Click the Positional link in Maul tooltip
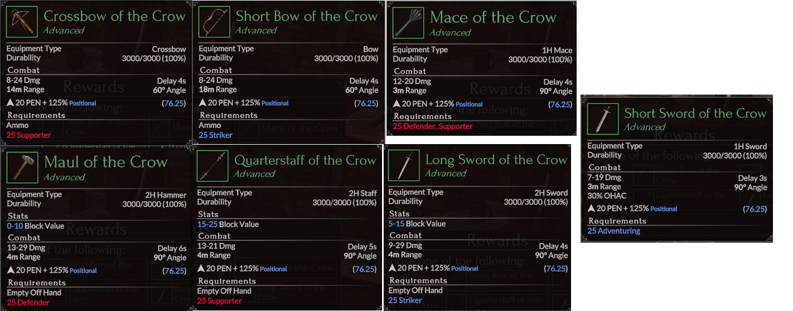 coord(83,271)
